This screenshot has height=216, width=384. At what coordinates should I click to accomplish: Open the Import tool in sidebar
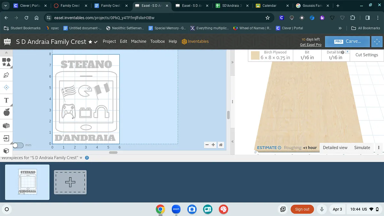[6, 138]
